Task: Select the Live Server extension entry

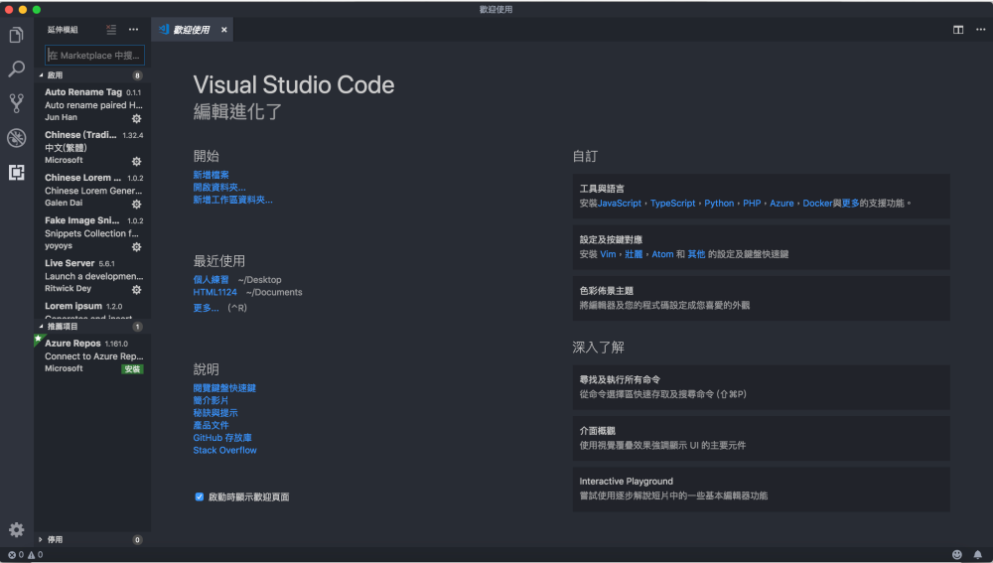Action: point(92,276)
